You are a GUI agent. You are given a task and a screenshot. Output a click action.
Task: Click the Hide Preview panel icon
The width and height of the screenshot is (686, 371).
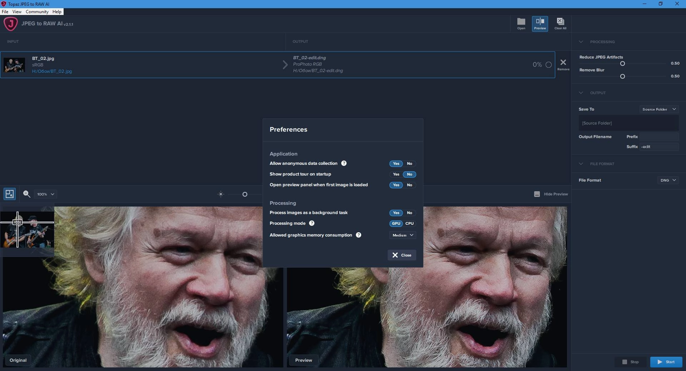[537, 194]
